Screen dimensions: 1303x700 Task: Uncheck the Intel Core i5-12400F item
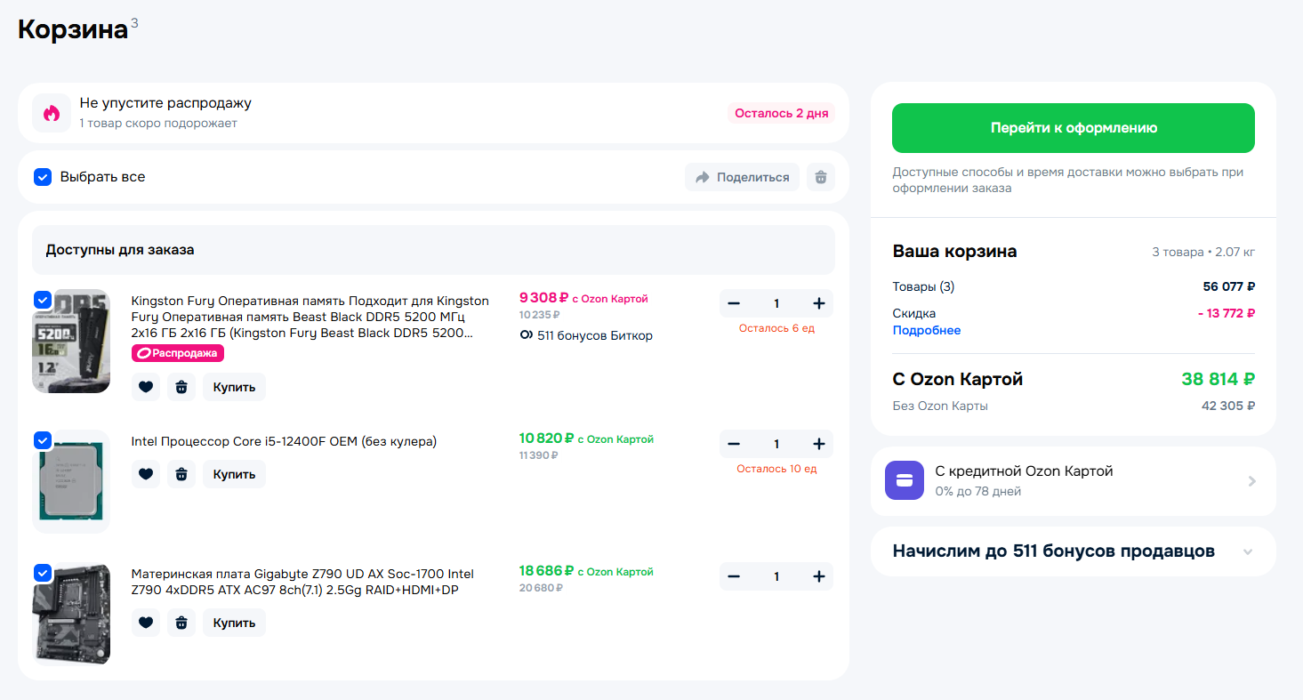(x=43, y=440)
